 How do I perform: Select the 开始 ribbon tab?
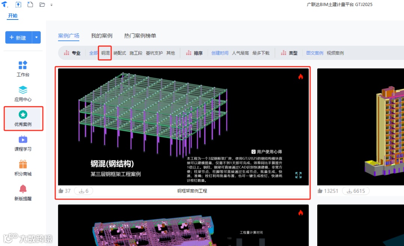point(13,16)
